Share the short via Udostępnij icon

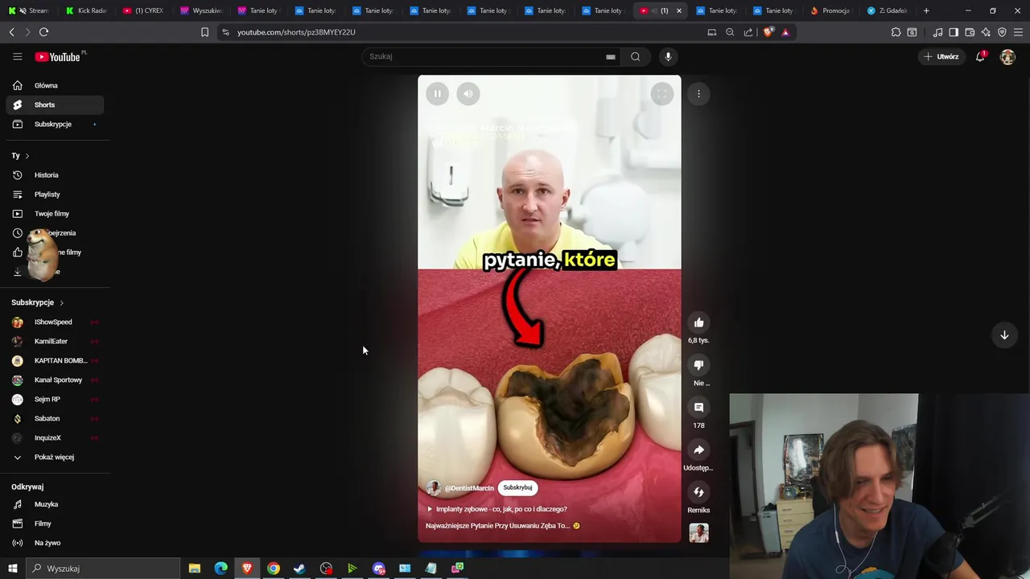tap(698, 450)
